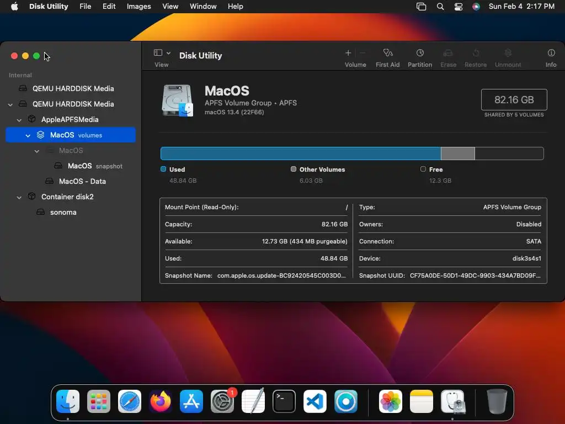Launch Firefox from the Dock
This screenshot has height=424, width=565.
click(x=161, y=401)
